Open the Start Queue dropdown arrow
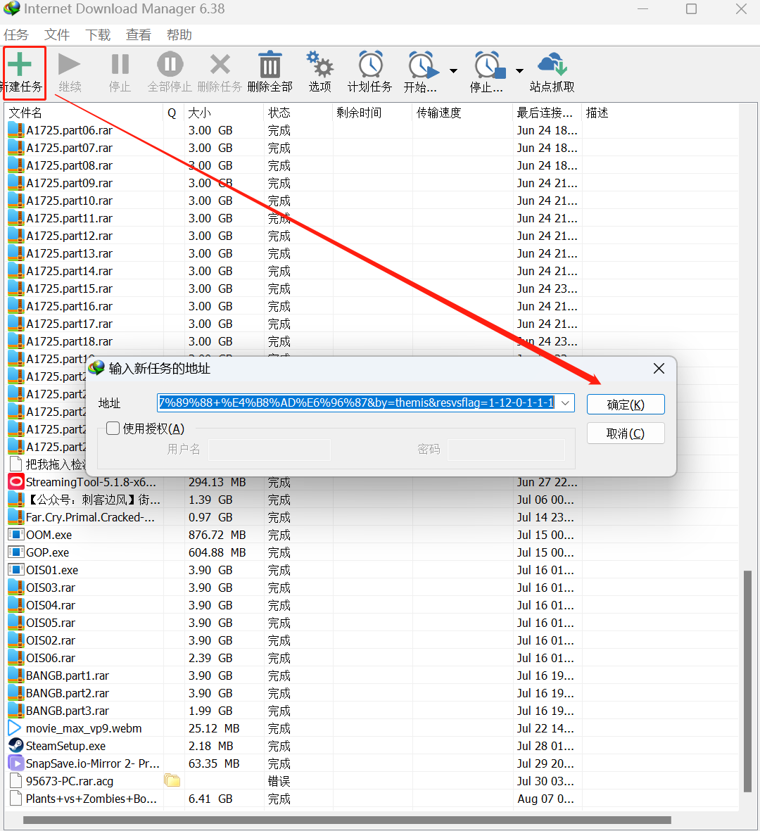Viewport: 760px width, 831px height. tap(454, 70)
